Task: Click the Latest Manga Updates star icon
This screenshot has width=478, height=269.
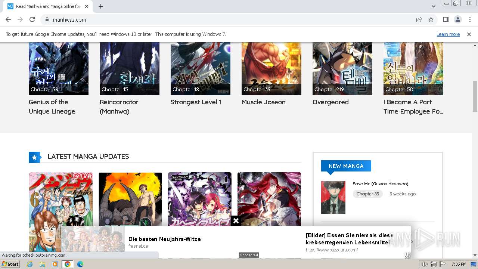Action: pos(34,157)
